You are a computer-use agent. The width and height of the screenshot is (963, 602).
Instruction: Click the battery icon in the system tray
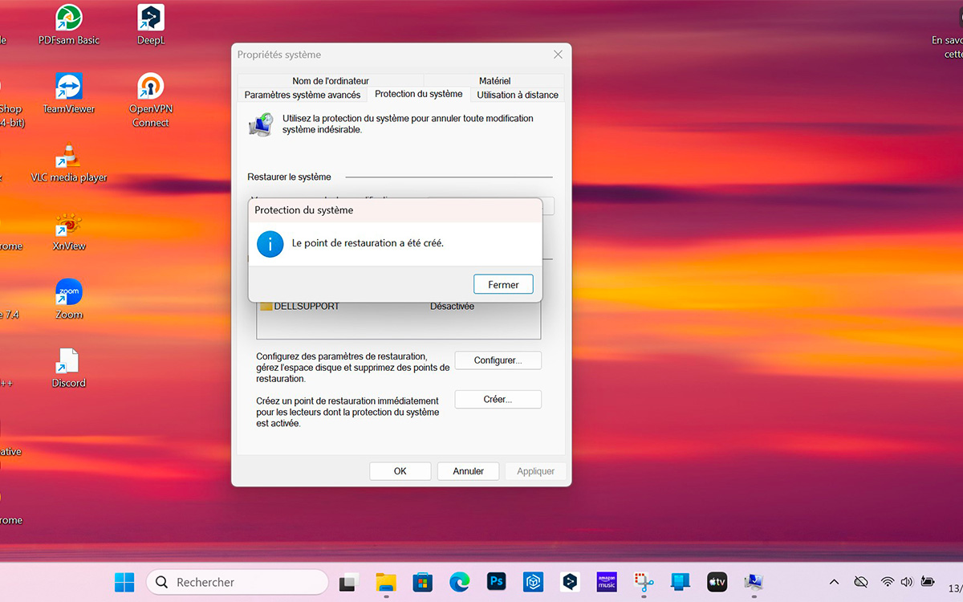tap(928, 581)
